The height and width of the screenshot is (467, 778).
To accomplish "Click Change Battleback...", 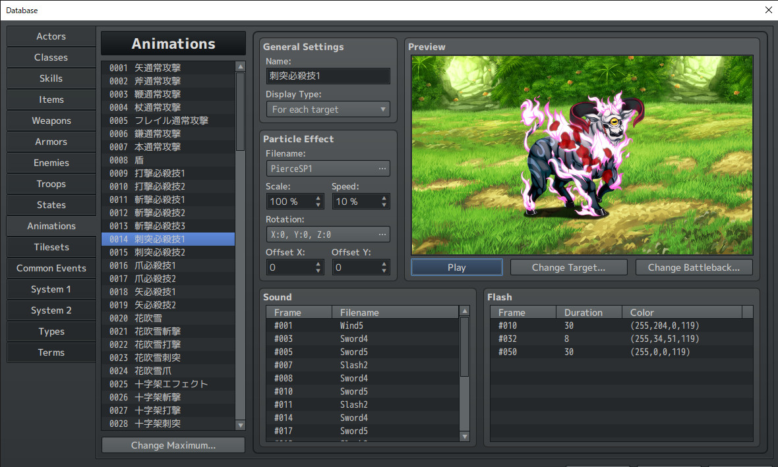I will pos(694,267).
